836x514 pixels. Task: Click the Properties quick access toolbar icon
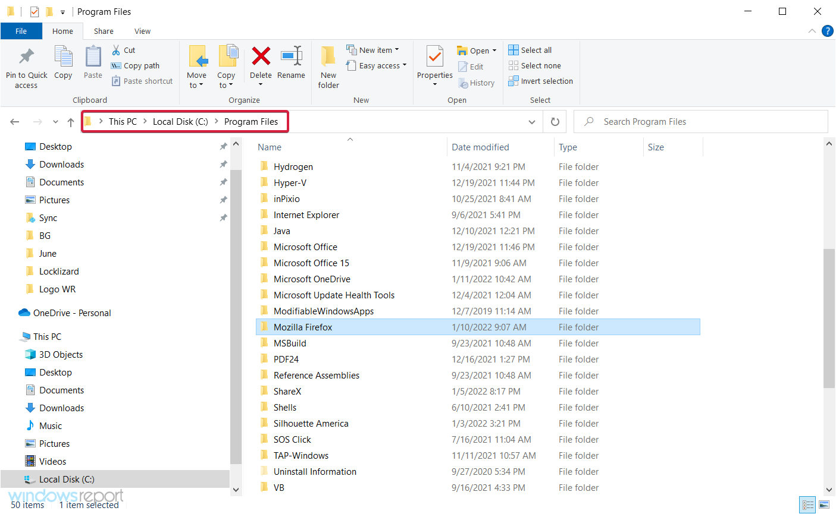35,12
